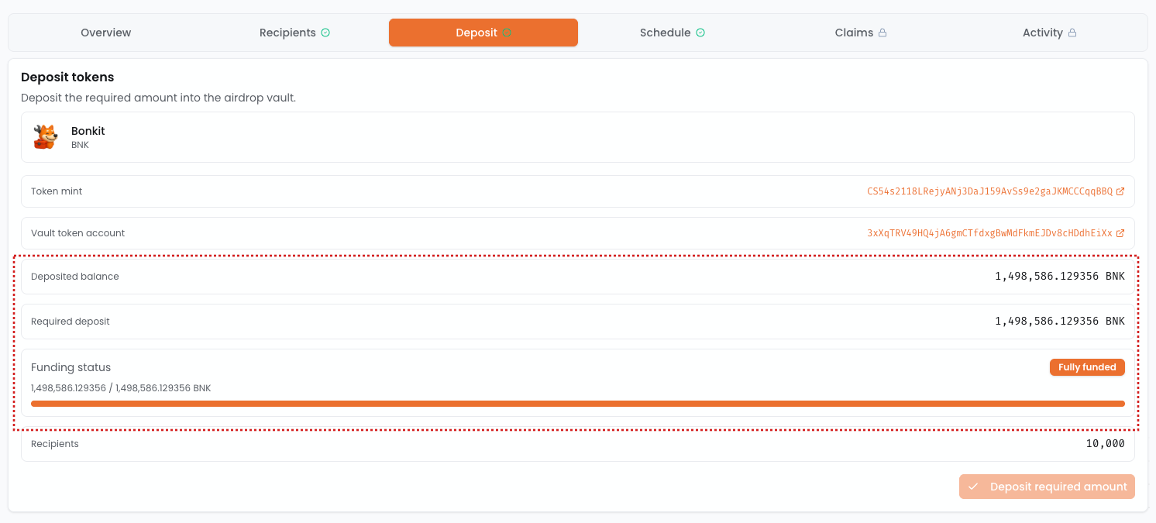This screenshot has width=1156, height=523.
Task: Open the external link icon for Vault token account
Action: tap(1120, 233)
